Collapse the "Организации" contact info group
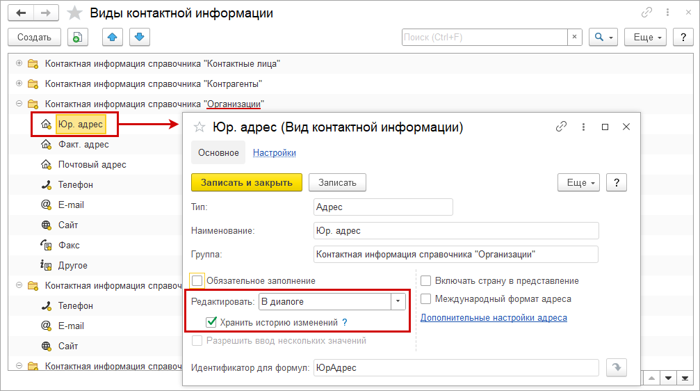700x391 pixels. (19, 104)
